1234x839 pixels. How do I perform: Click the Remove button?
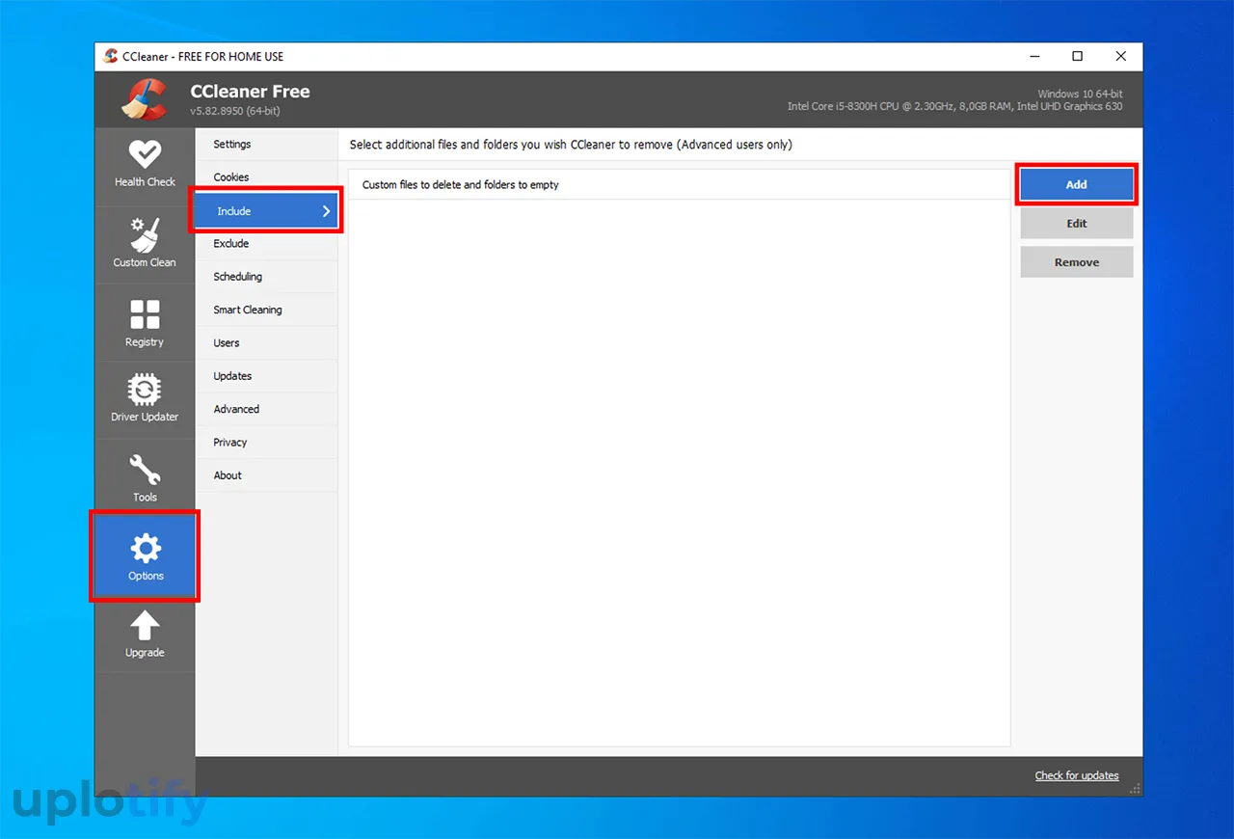pyautogui.click(x=1076, y=262)
